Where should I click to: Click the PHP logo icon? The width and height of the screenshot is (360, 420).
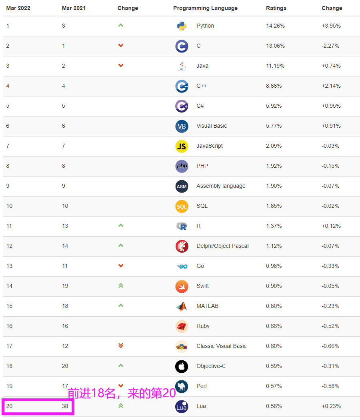coord(182,166)
